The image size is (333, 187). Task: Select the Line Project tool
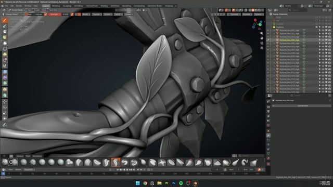(5, 66)
